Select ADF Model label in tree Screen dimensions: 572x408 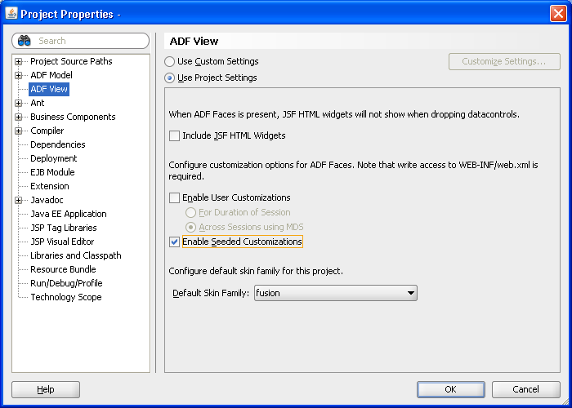(51, 75)
